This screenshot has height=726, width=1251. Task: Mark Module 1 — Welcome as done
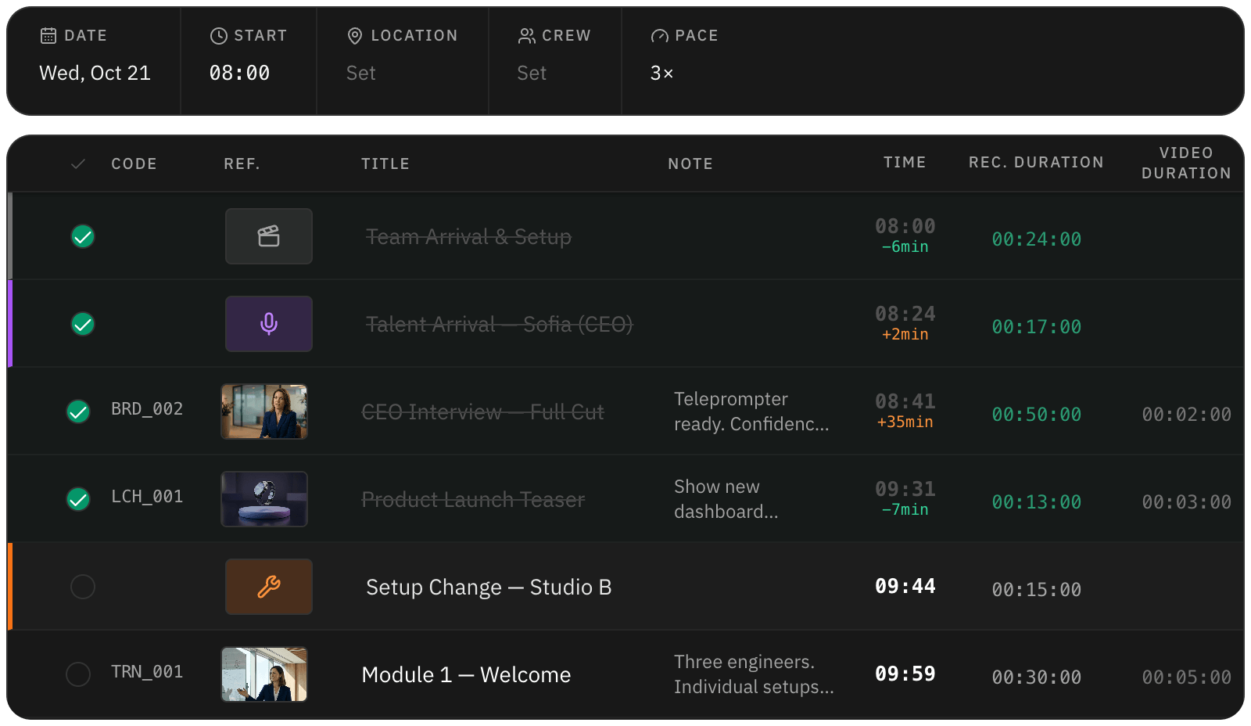(78, 674)
